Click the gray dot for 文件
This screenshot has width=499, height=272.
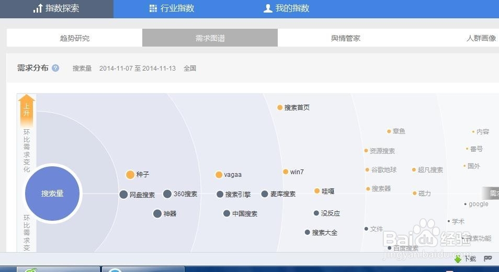pyautogui.click(x=366, y=229)
